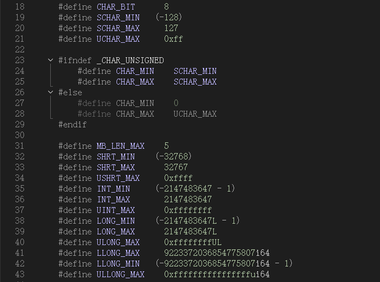Click the _CHAR_UNSIGNED identifier
The image size is (380, 282).
click(x=130, y=60)
